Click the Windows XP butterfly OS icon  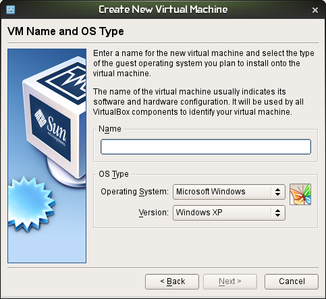pyautogui.click(x=300, y=194)
